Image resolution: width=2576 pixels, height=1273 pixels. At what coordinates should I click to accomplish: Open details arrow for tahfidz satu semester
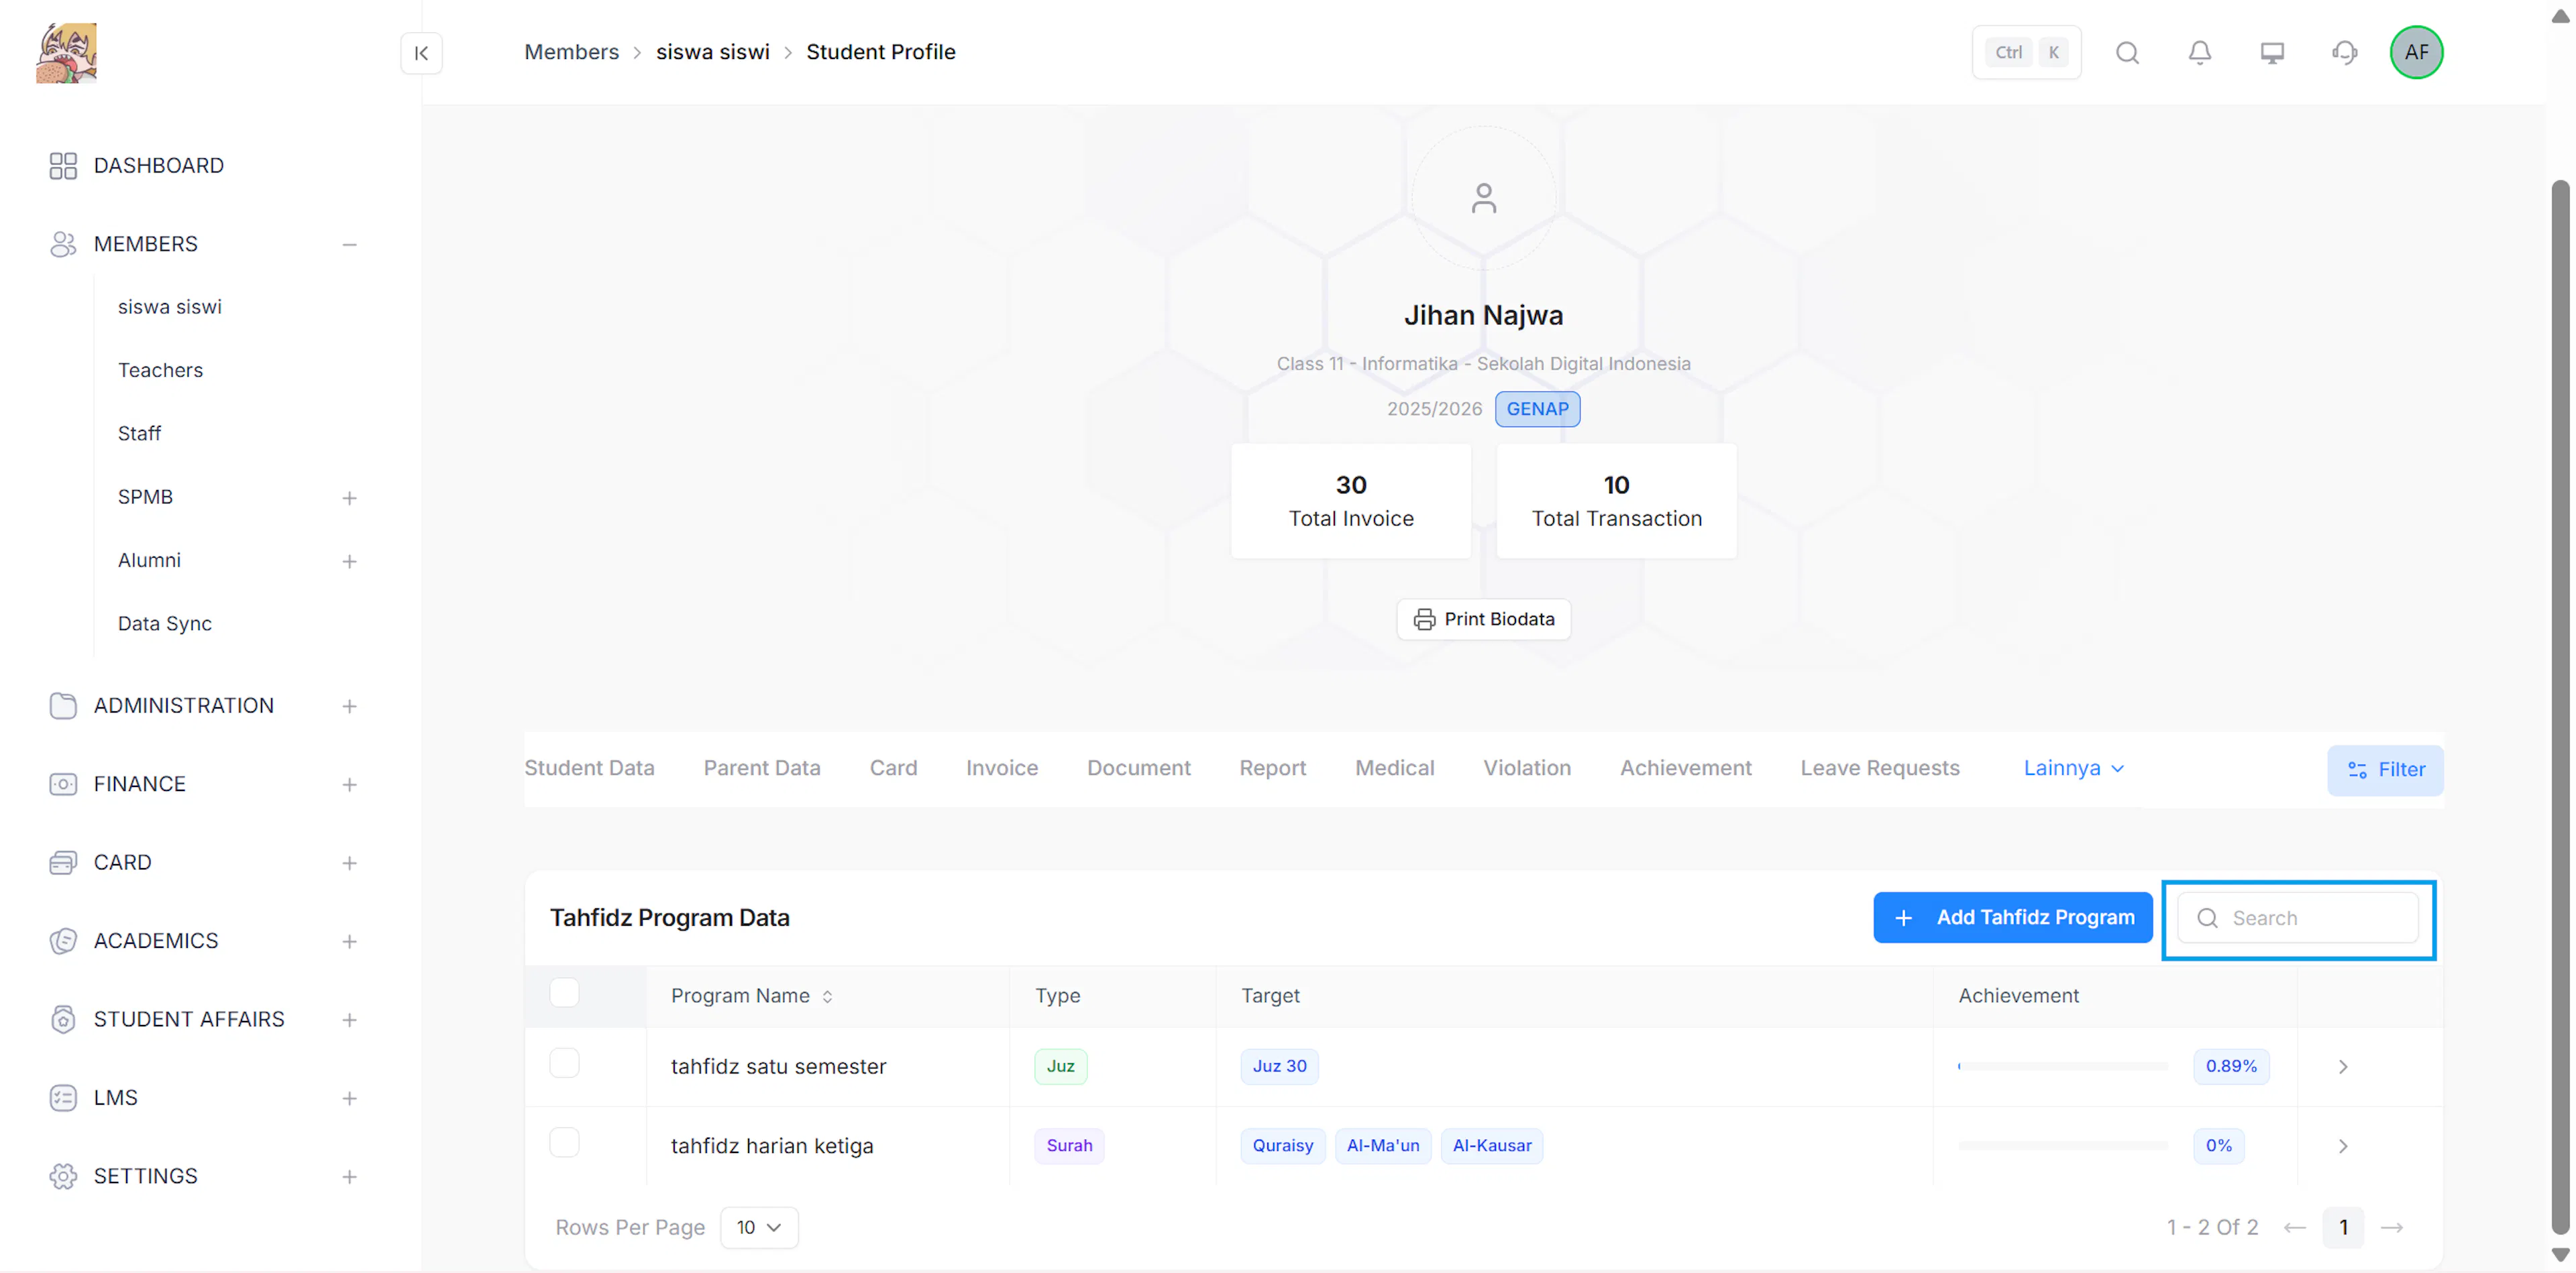[x=2342, y=1067]
